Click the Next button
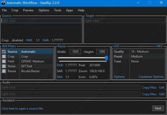Screen dimensions: 167x115 (x=158, y=108)
